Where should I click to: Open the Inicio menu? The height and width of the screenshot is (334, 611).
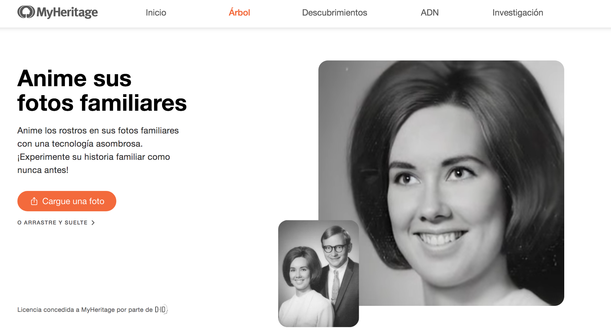click(156, 13)
